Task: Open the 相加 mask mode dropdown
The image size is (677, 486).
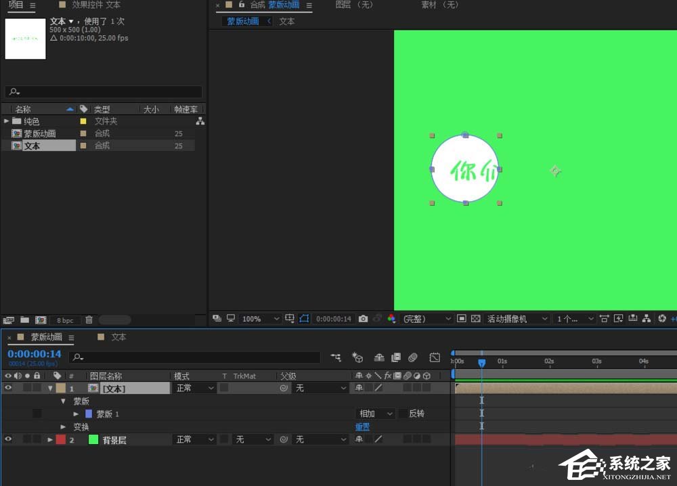Action: click(x=376, y=414)
